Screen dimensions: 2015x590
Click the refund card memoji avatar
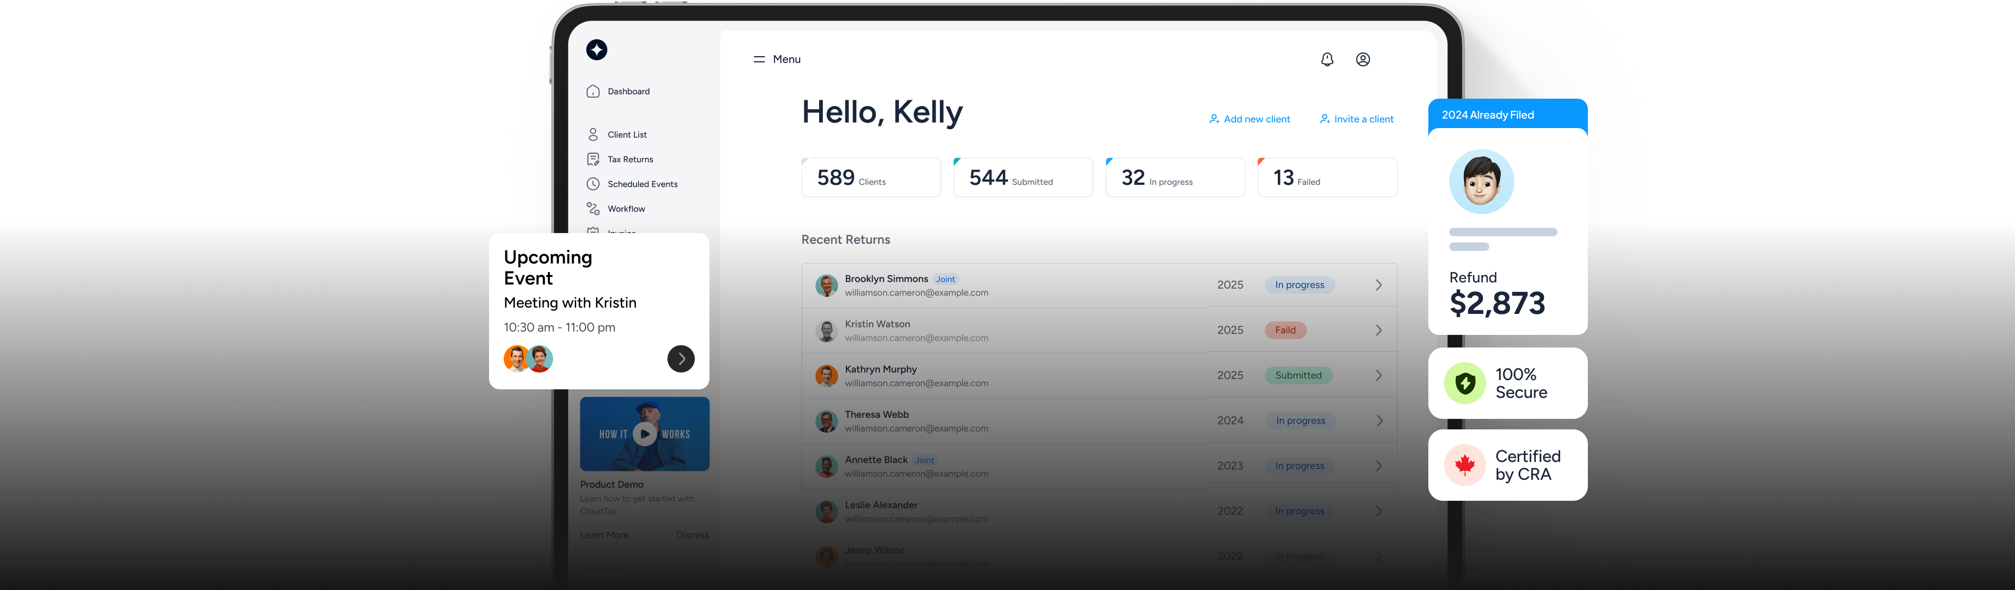(x=1481, y=182)
